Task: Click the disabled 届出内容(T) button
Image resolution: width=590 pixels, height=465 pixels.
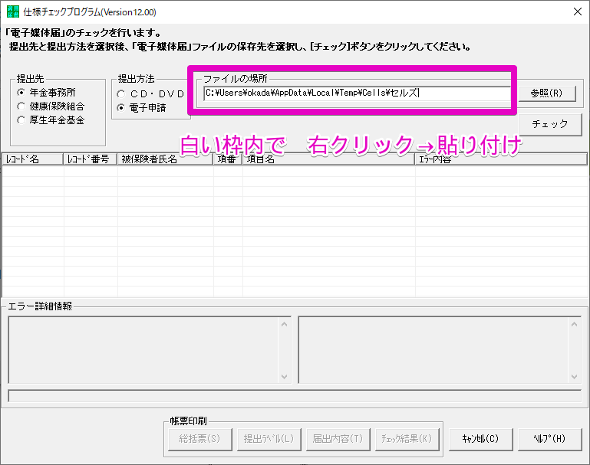Action: click(338, 439)
